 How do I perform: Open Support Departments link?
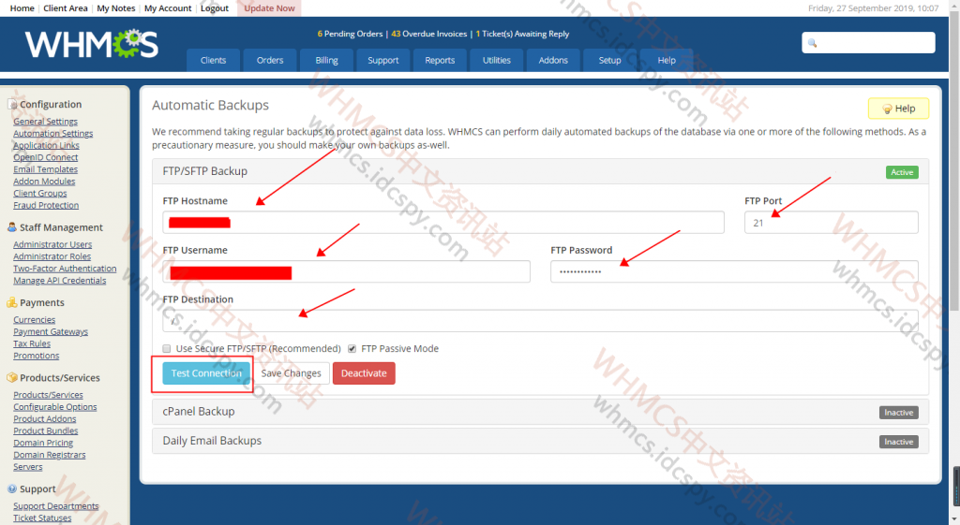tap(55, 506)
